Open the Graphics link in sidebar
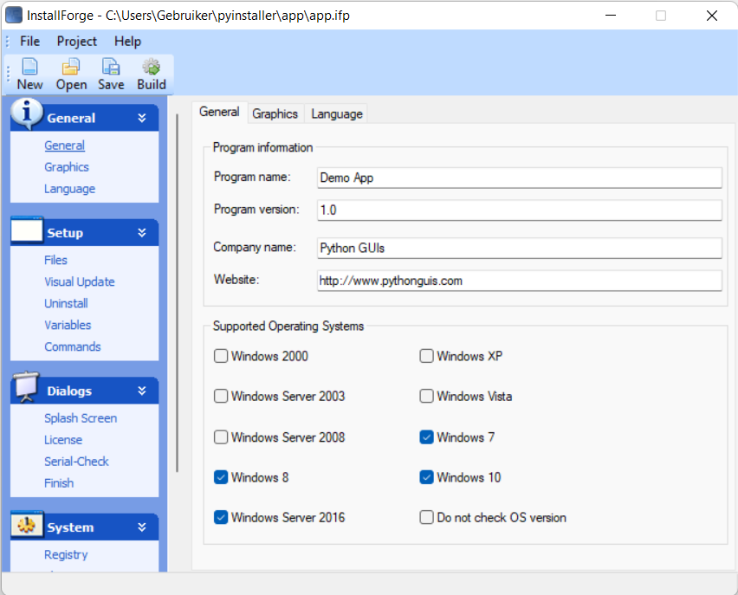The width and height of the screenshot is (738, 595). click(67, 167)
